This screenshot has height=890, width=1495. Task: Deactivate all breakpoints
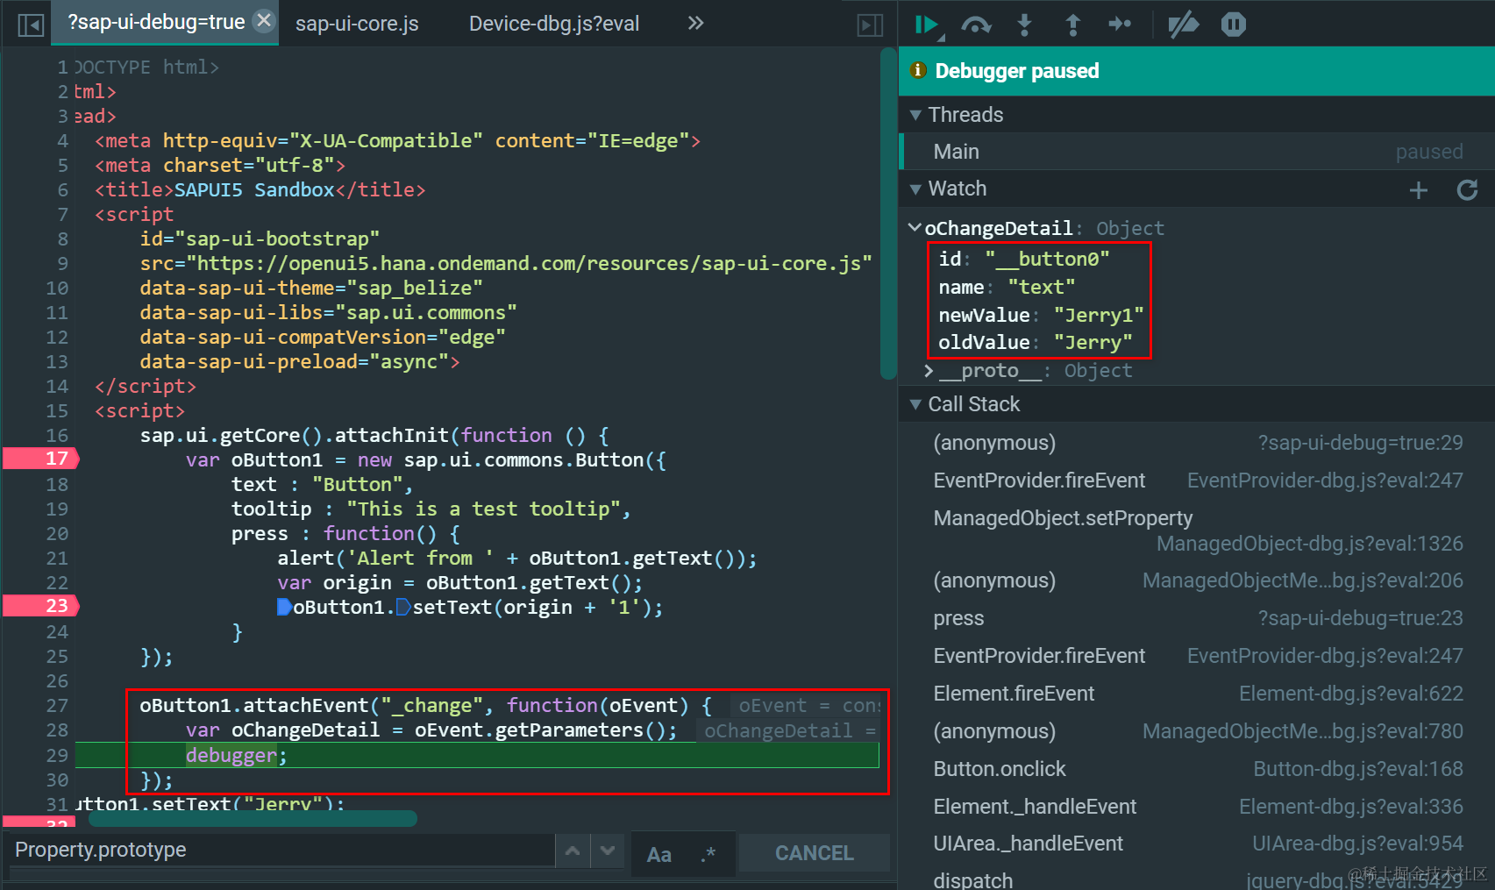click(1184, 25)
